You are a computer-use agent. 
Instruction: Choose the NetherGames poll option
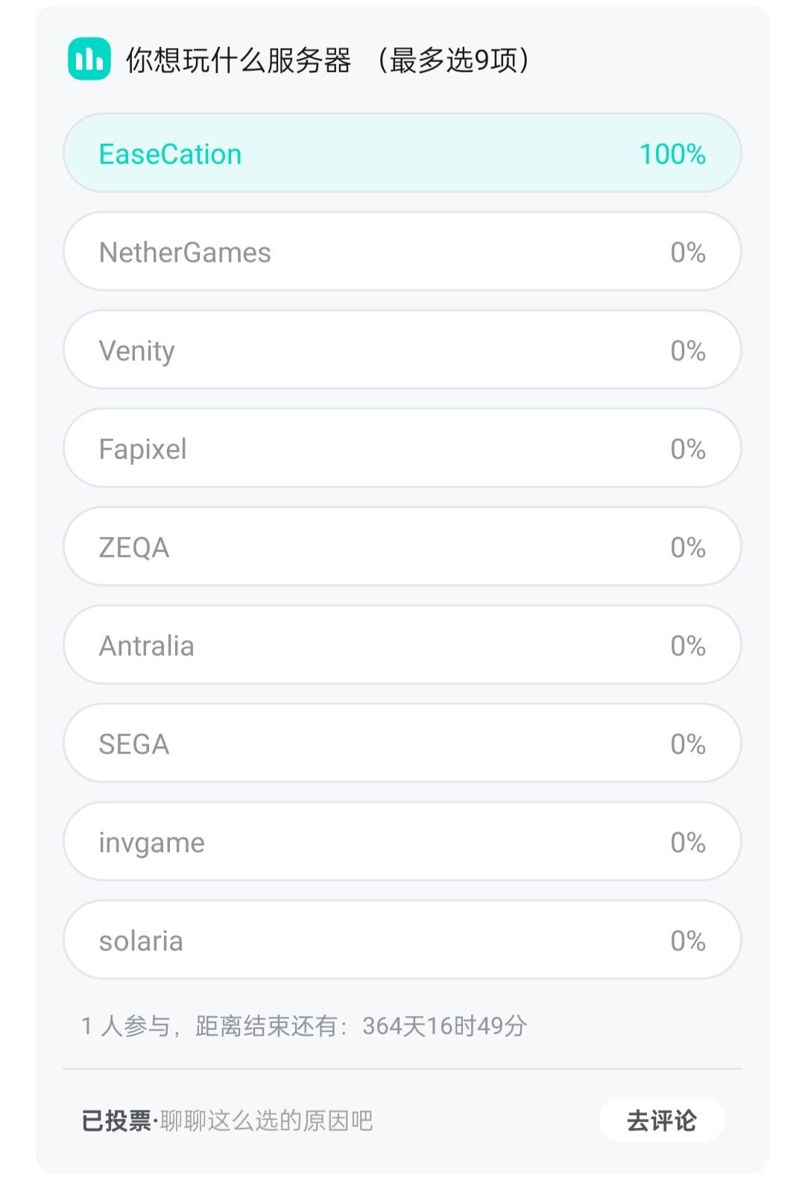click(402, 252)
